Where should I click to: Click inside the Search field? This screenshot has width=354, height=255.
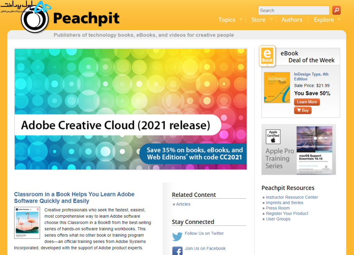click(x=294, y=10)
